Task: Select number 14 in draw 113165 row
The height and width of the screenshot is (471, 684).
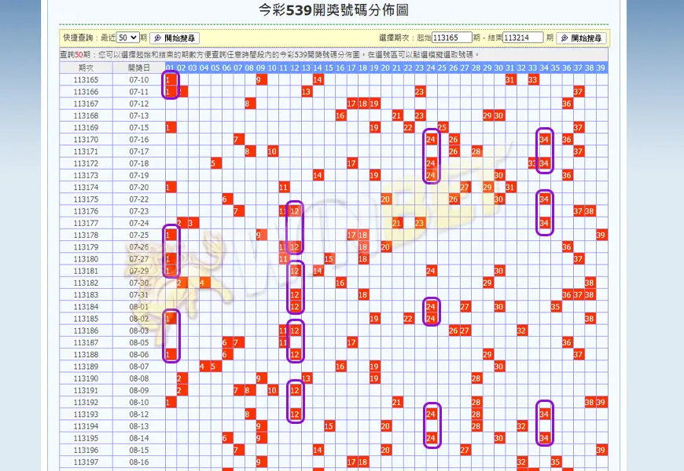Action: [318, 80]
